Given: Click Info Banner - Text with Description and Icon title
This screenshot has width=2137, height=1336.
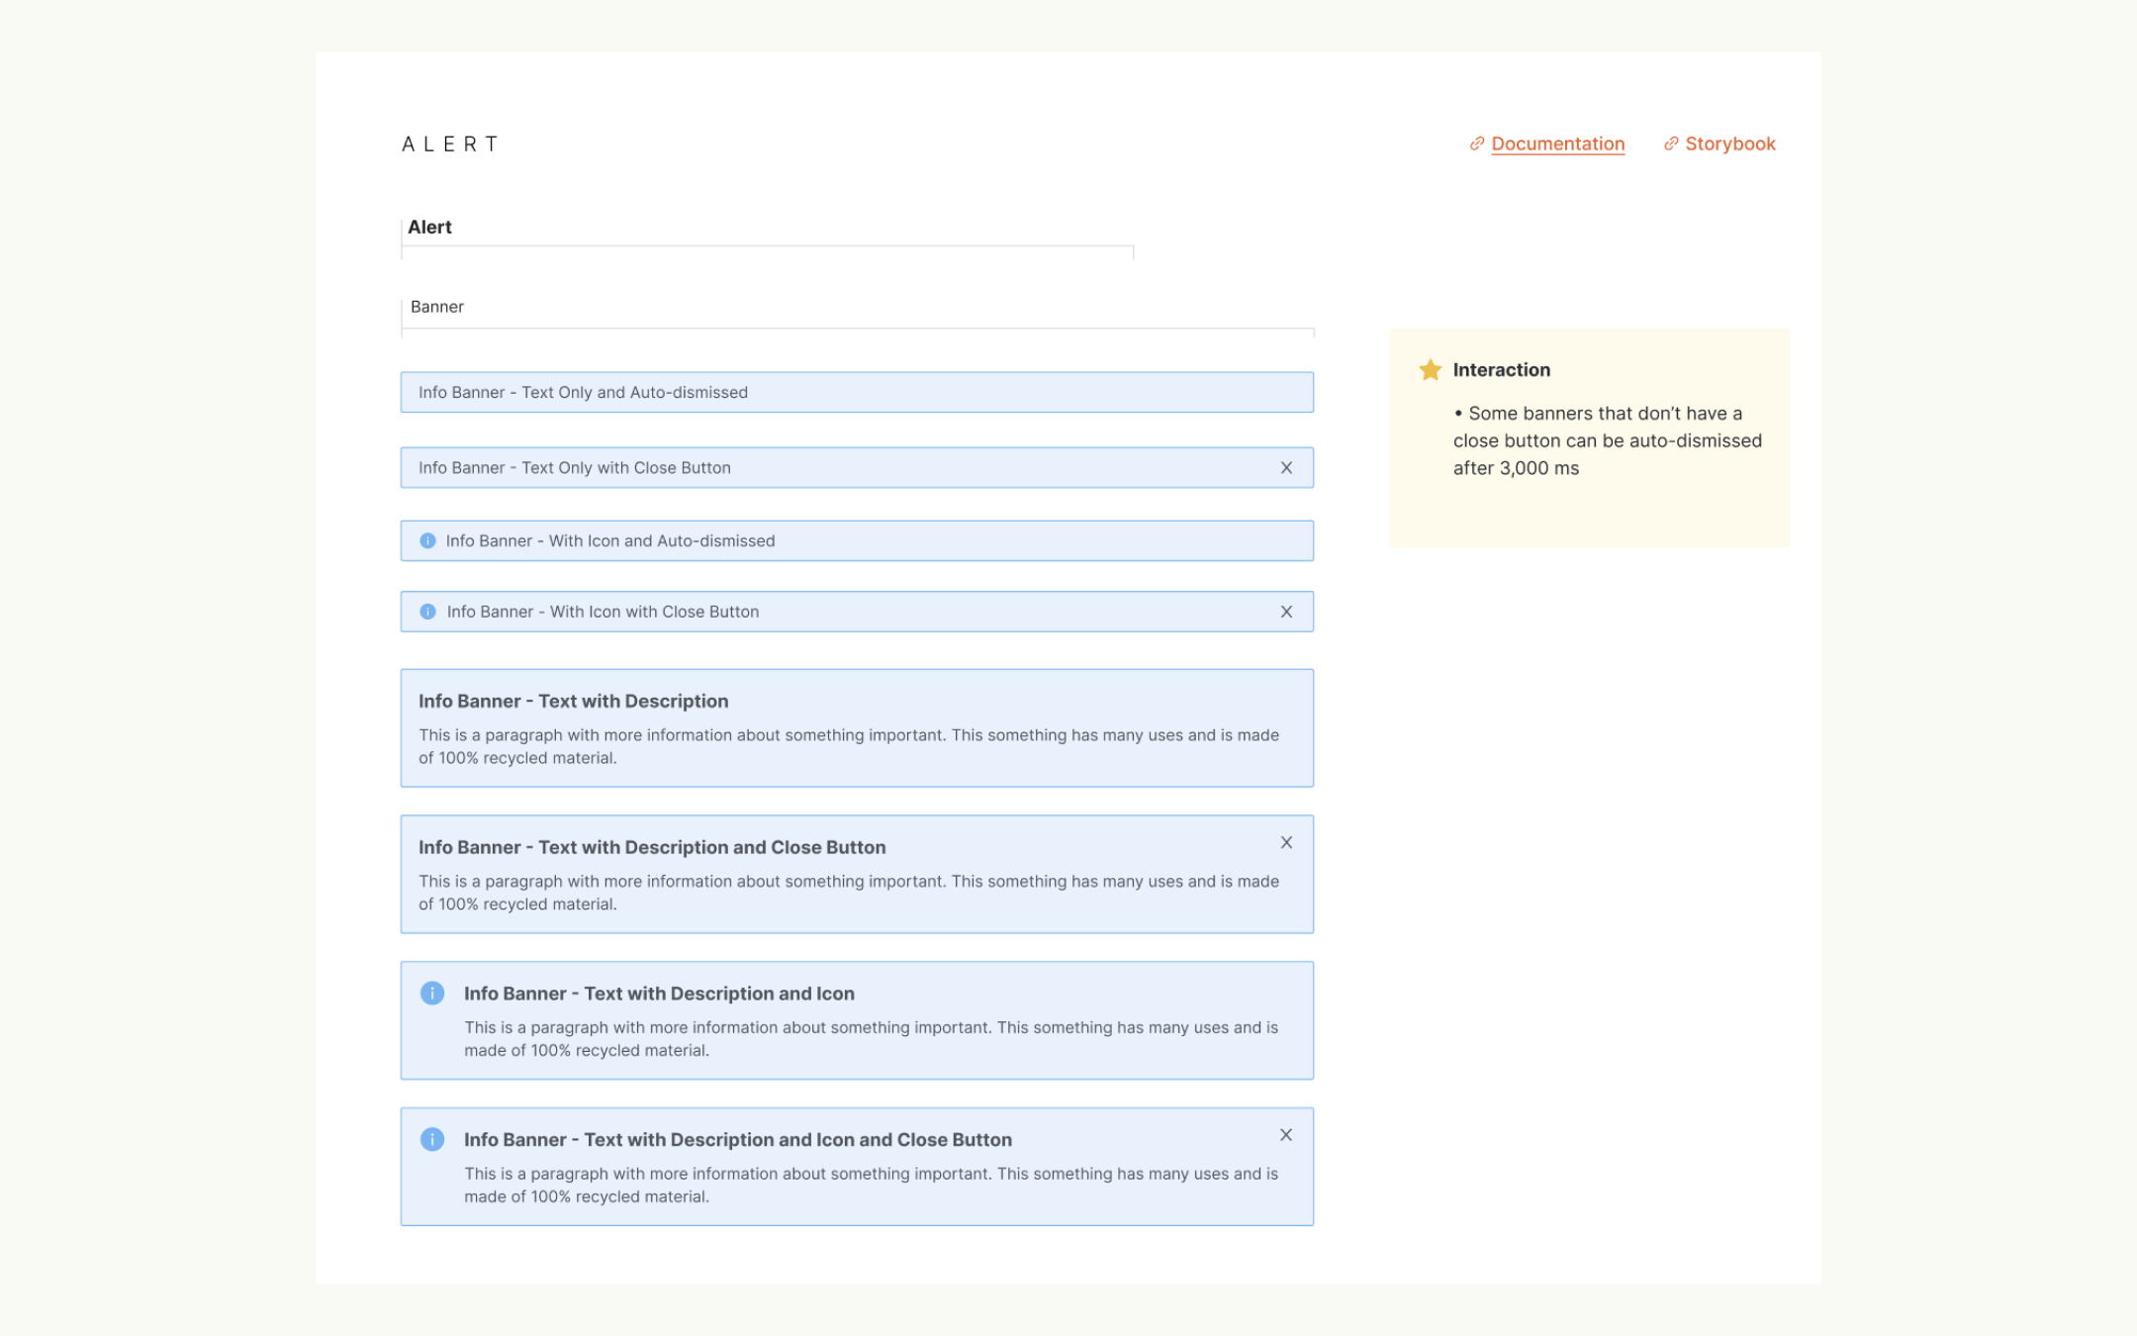Looking at the screenshot, I should pyautogui.click(x=659, y=994).
